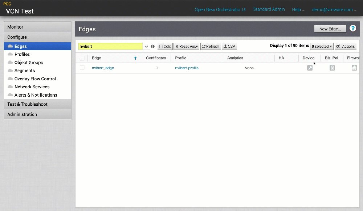Screen dimensions: 363x211
Task: Select the nvibert_edge row checkbox
Action: coord(82,68)
